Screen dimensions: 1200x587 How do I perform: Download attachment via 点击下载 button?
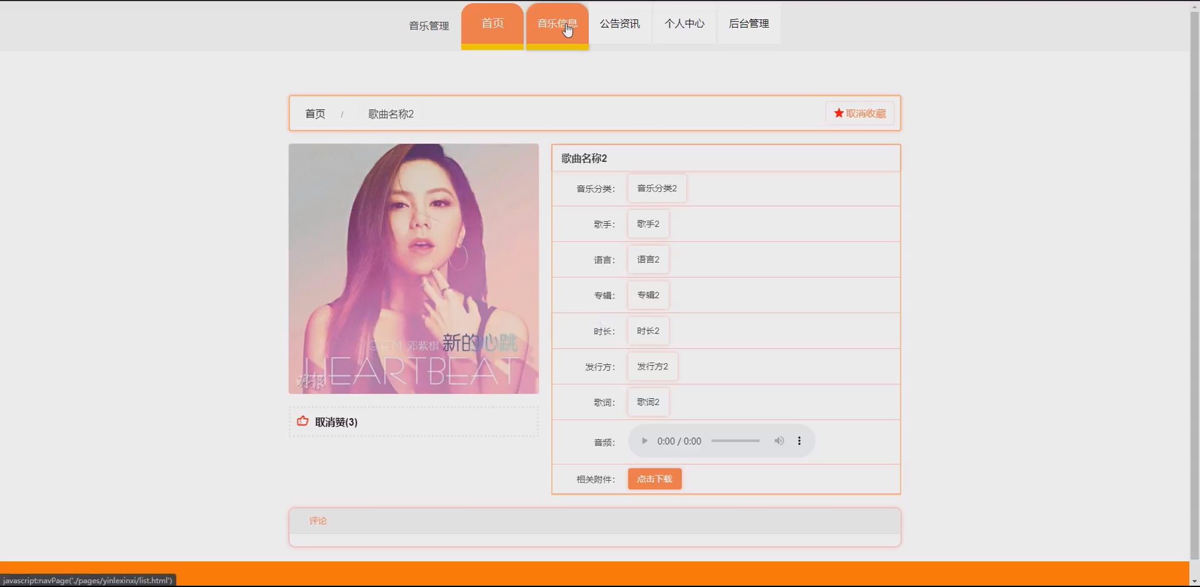655,479
